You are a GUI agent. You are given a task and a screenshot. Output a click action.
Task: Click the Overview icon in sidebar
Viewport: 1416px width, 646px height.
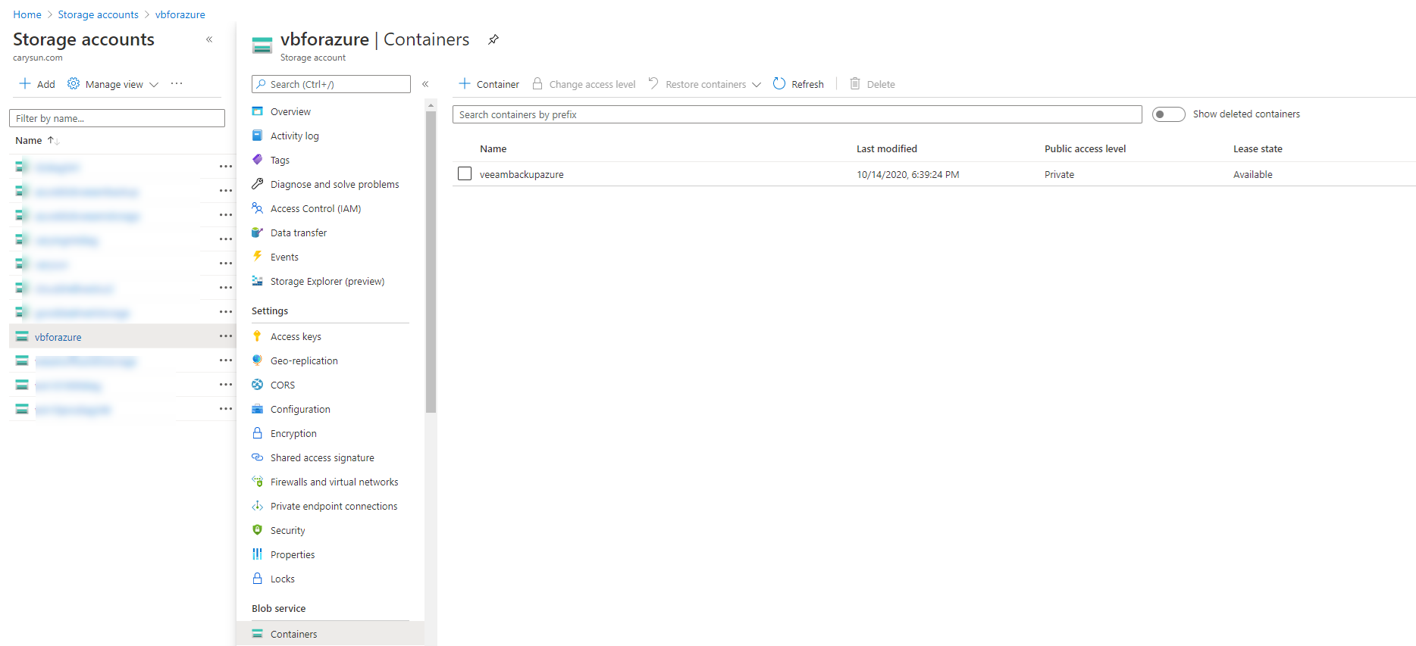point(258,111)
